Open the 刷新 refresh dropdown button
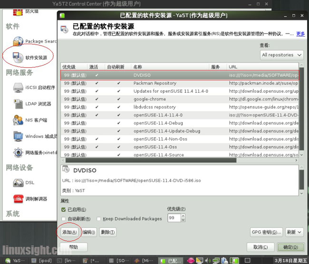309x264 pixels. 294,232
